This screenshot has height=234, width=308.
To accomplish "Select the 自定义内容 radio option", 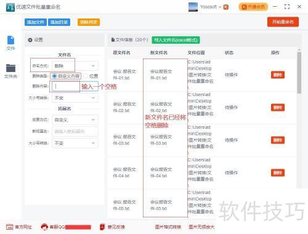I will pos(66,76).
